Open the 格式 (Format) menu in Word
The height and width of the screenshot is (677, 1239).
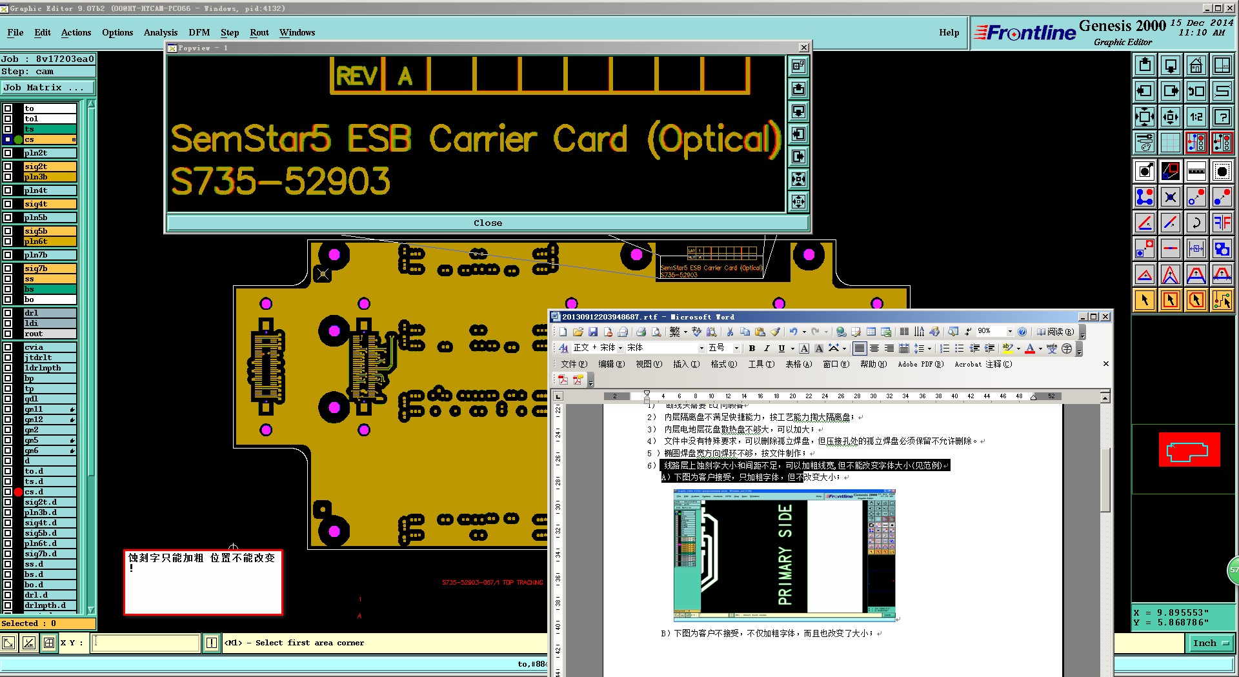click(x=723, y=364)
